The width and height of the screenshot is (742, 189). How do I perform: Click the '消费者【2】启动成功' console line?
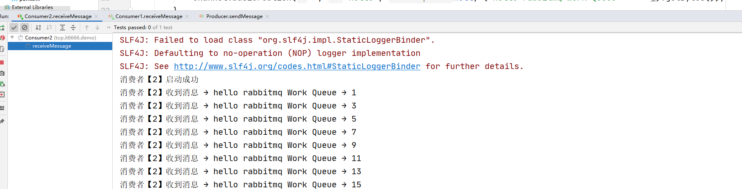pos(159,80)
